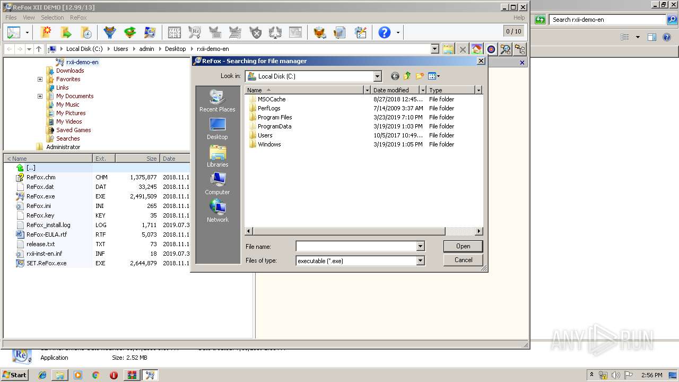Viewport: 679px width, 382px height.
Task: Select Searches in the folder tree
Action: (68, 138)
